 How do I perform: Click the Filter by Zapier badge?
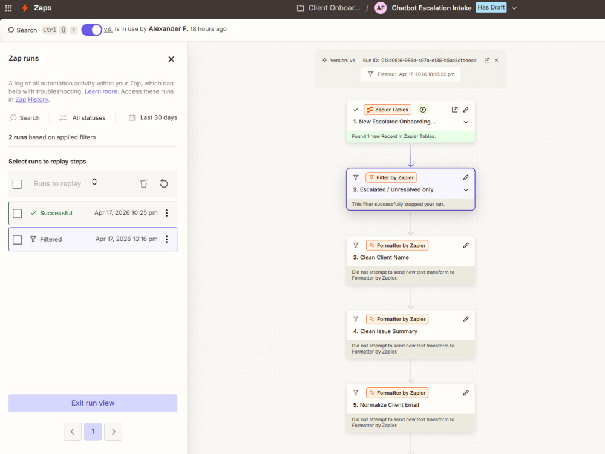tap(391, 177)
